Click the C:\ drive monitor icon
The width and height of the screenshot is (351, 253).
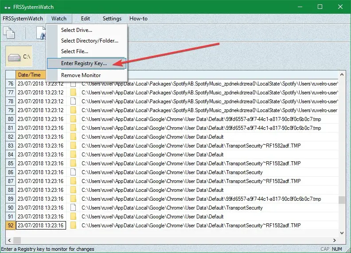pyautogui.click(x=19, y=56)
